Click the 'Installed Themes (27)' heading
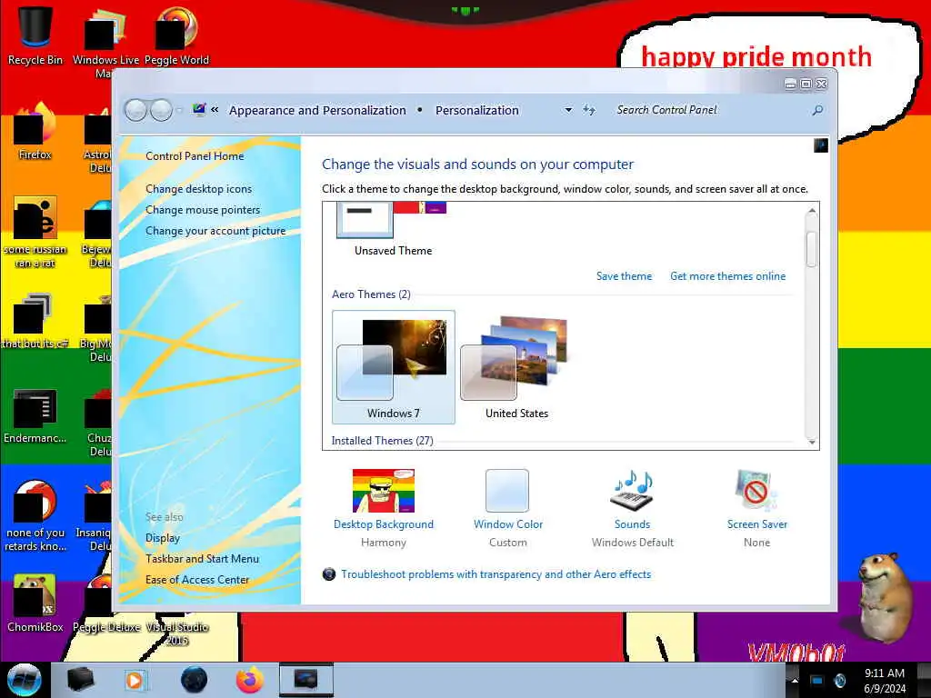Image resolution: width=931 pixels, height=698 pixels. coord(383,441)
